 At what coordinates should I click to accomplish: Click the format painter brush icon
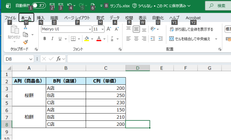click(x=26, y=42)
